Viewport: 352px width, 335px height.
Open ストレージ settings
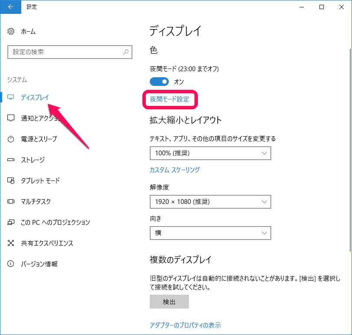coord(33,160)
